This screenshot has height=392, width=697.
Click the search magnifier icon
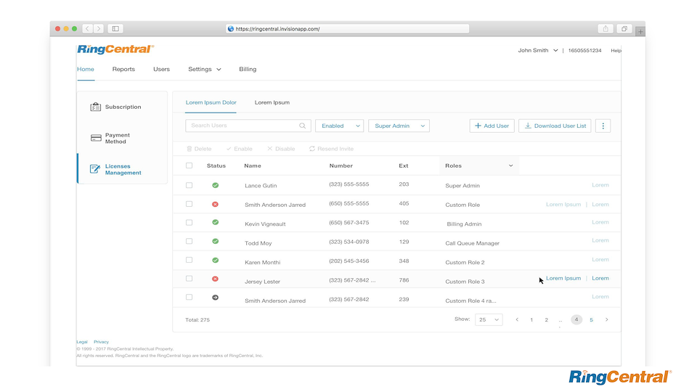(x=303, y=126)
